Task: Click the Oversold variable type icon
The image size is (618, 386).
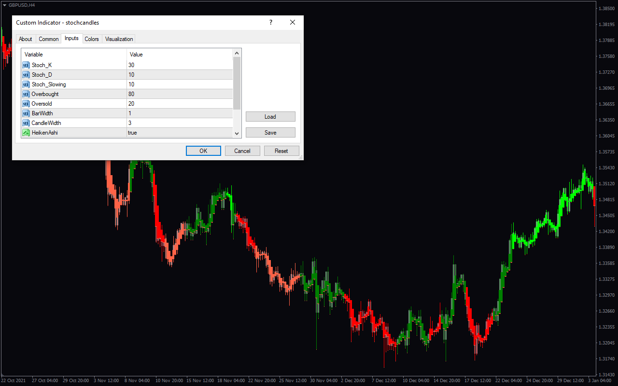Action: 26,104
